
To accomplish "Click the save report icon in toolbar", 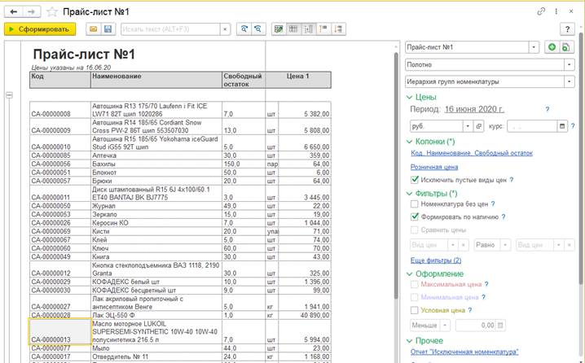I will [108, 28].
